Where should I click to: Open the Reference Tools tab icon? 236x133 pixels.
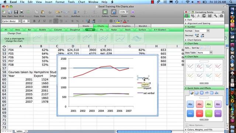[x=210, y=16]
